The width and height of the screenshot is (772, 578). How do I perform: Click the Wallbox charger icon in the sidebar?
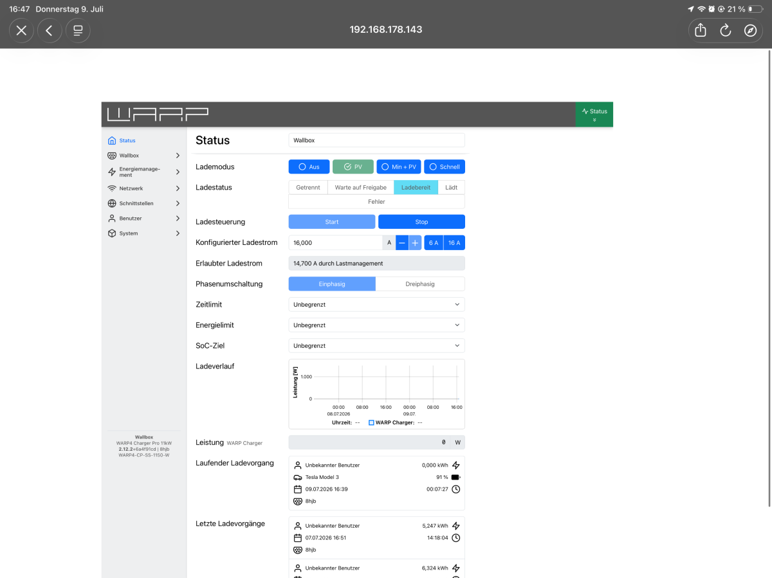(x=112, y=156)
